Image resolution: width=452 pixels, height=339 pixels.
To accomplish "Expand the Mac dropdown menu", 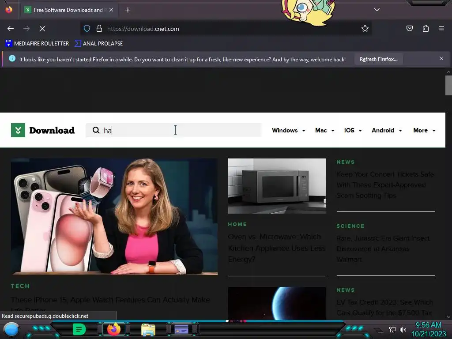I will click(x=325, y=130).
